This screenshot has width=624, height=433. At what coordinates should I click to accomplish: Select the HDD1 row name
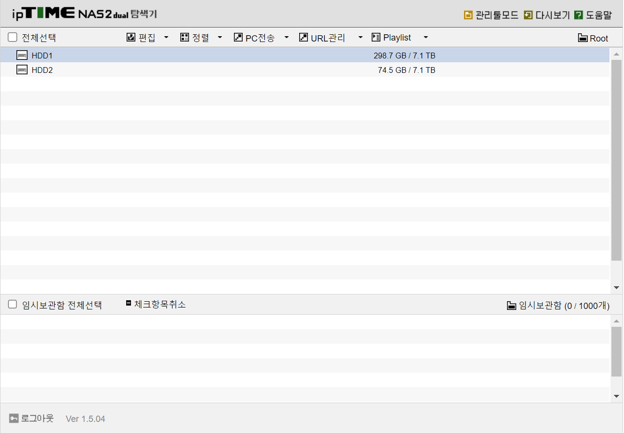point(42,56)
